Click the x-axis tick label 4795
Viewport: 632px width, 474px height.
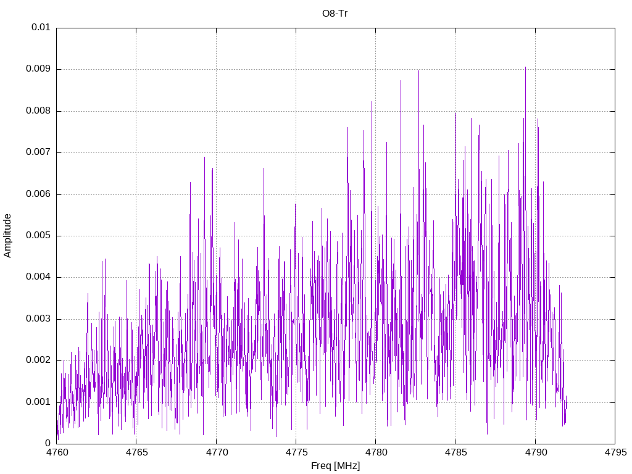coord(615,452)
